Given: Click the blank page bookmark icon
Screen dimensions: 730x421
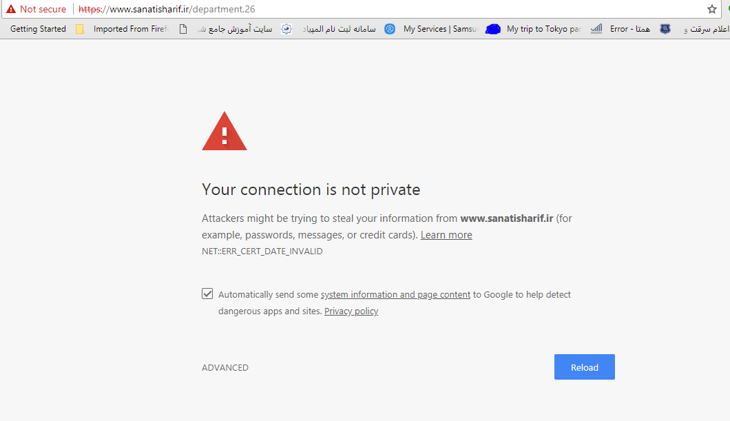Looking at the screenshot, I should point(183,29).
